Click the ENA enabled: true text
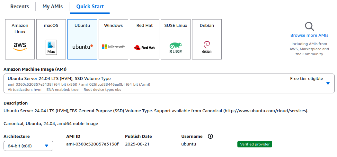Image resolution: width=337 pixels, height=157 pixels. pyautogui.click(x=62, y=90)
